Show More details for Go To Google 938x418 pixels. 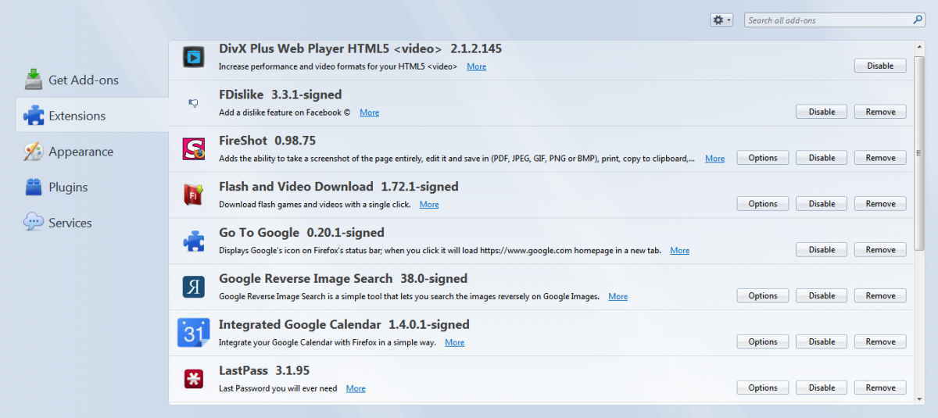click(679, 251)
